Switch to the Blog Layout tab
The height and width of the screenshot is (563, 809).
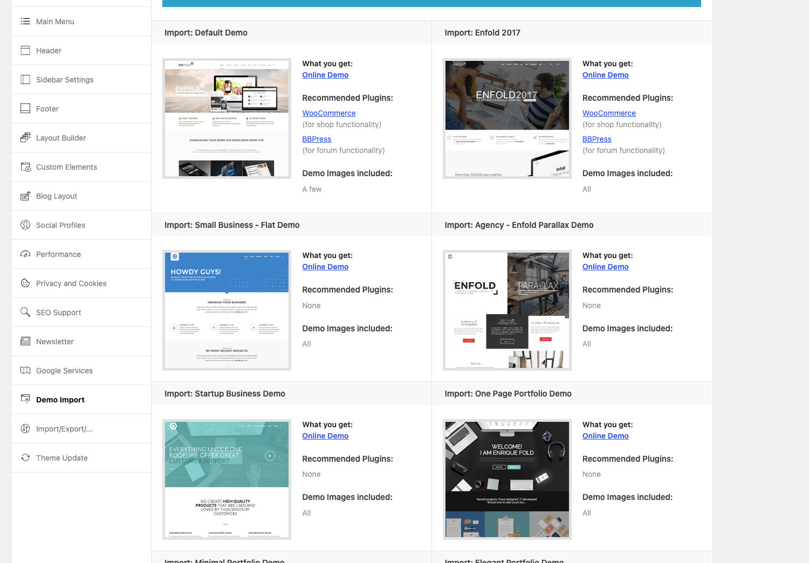click(x=81, y=196)
